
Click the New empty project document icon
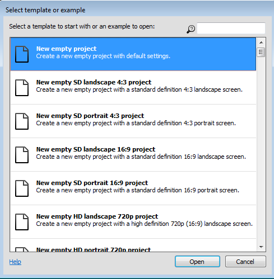pos(22,54)
